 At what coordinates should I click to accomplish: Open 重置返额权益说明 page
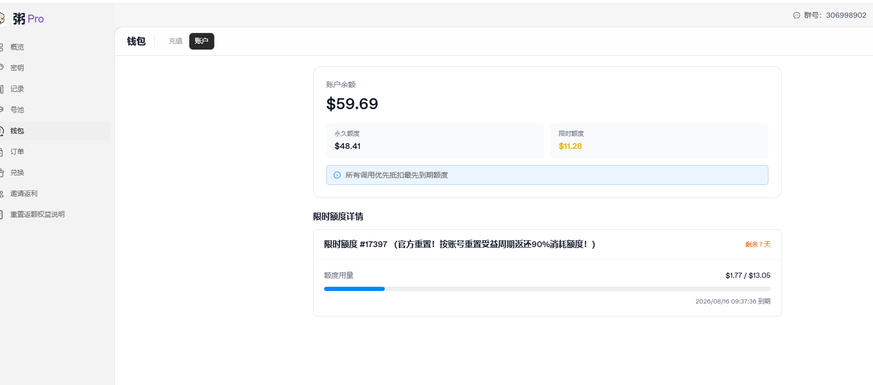click(x=38, y=214)
